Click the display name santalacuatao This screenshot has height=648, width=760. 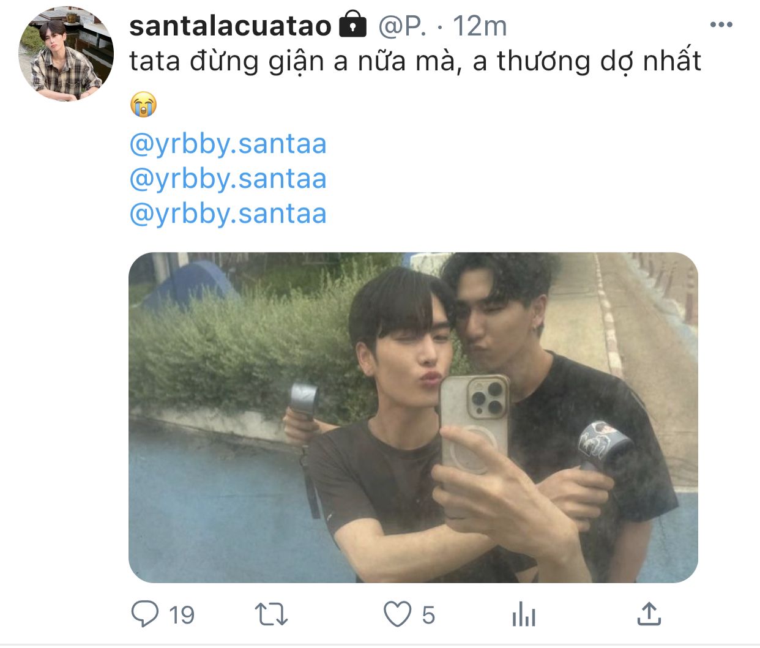pyautogui.click(x=230, y=26)
